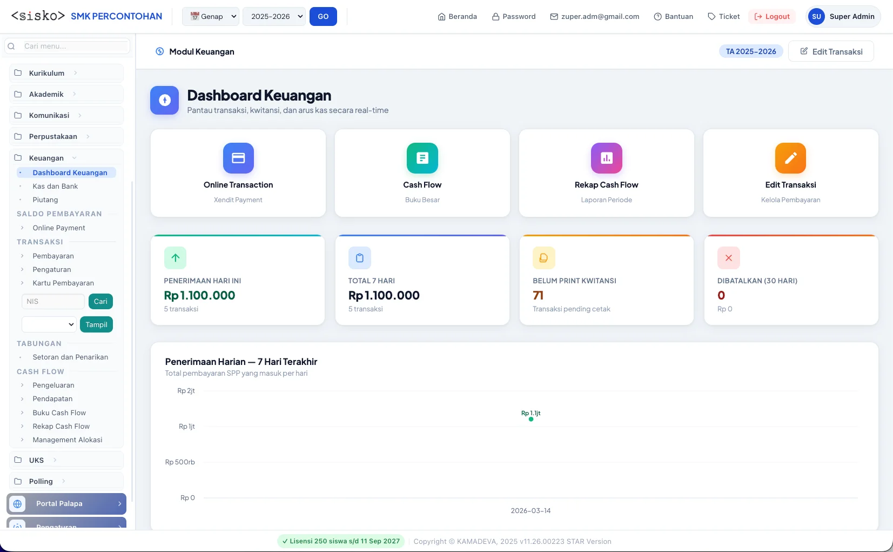Image resolution: width=893 pixels, height=552 pixels.
Task: Click the green up-arrow Penerimaan Hari Ini icon
Action: pos(176,258)
